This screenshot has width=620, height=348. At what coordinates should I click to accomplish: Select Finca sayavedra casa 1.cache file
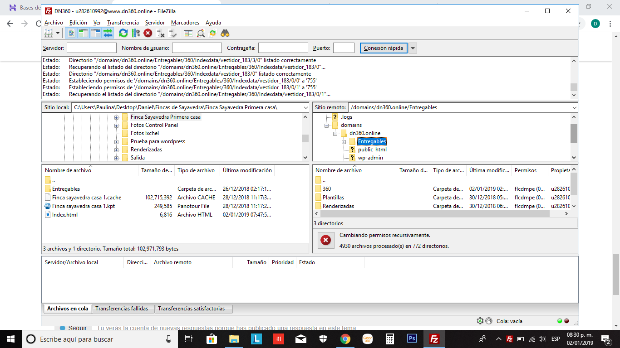[87, 198]
